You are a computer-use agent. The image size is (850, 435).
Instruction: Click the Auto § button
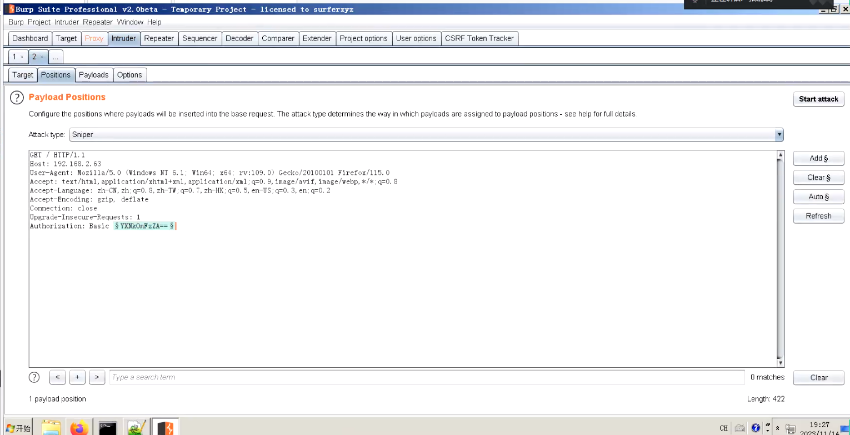pos(818,196)
